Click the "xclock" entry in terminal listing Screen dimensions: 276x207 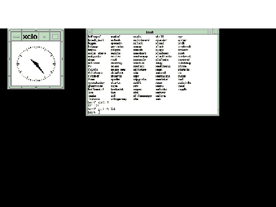138,43
